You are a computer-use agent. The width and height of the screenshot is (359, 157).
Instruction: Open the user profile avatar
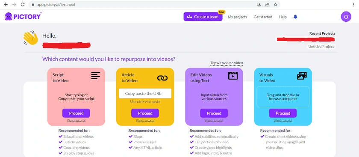(x=346, y=17)
